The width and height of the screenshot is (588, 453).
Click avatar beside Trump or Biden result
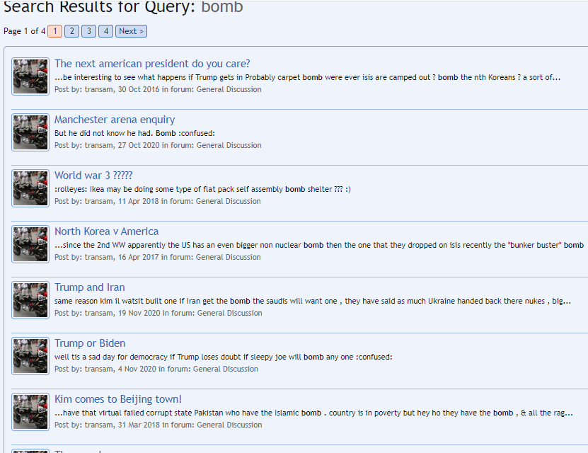[x=30, y=356]
